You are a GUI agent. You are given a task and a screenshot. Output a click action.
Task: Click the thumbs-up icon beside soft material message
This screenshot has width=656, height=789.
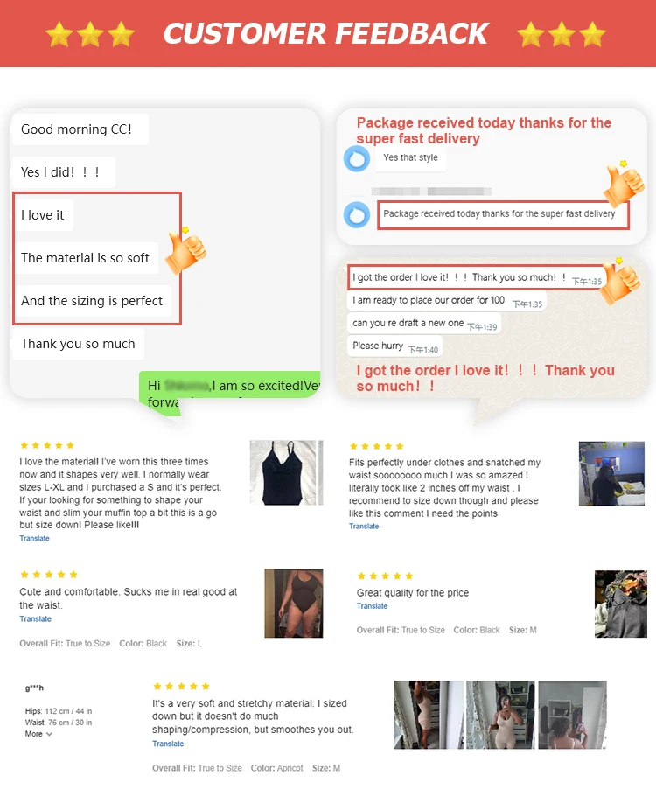[x=185, y=250]
